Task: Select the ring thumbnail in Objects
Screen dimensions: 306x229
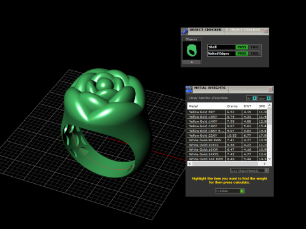Action: 192,50
